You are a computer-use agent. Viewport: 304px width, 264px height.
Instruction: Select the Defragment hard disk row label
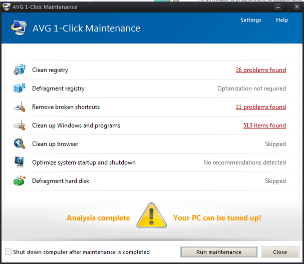click(x=61, y=181)
